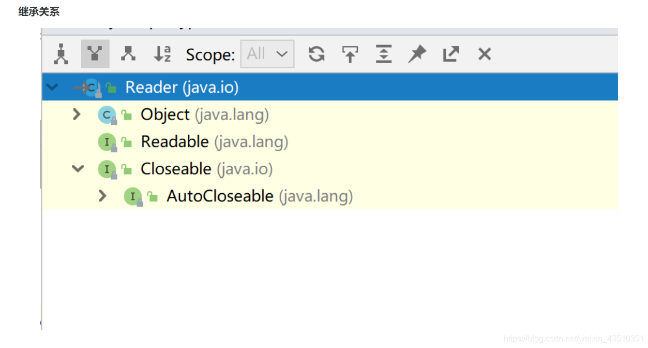
Task: Click the Closeable interface icon
Action: pos(107,169)
